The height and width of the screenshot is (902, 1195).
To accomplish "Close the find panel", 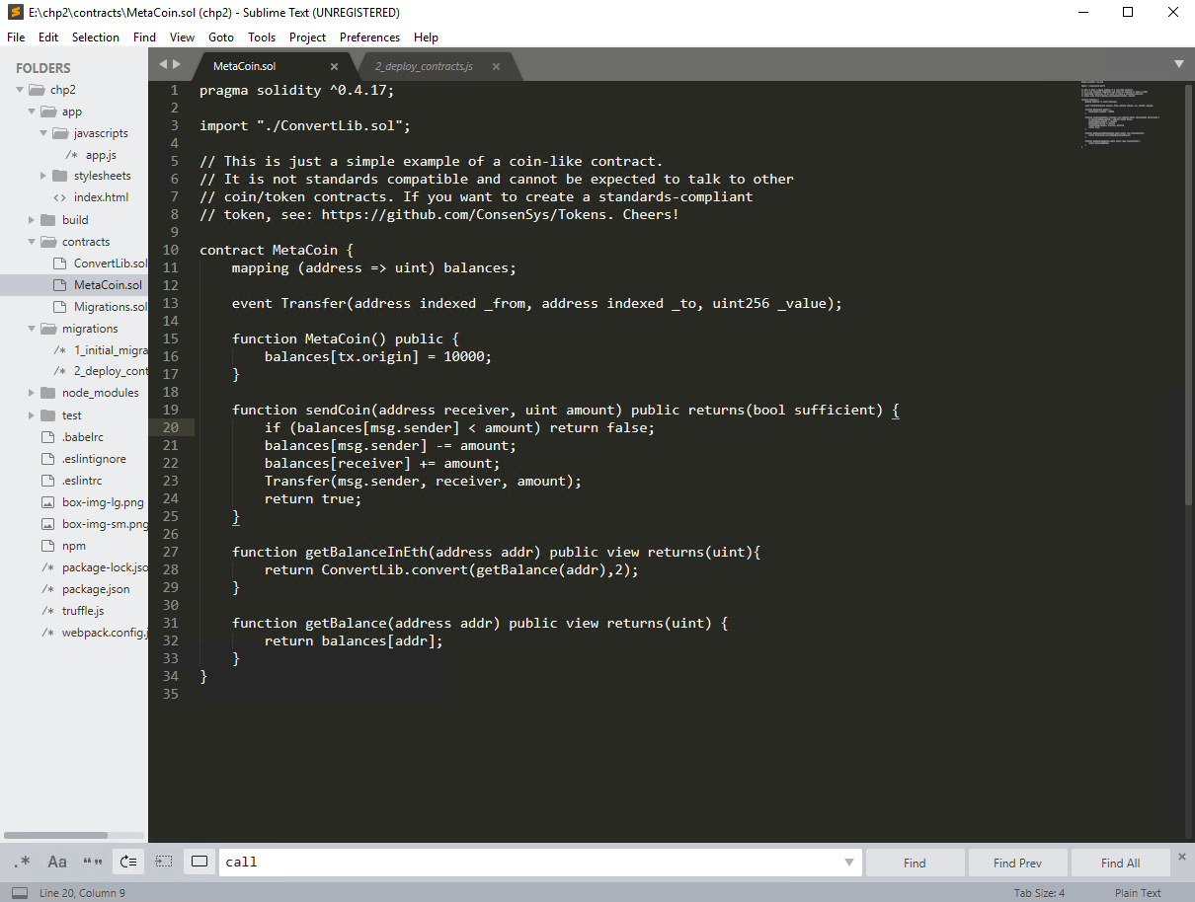I will click(1182, 857).
